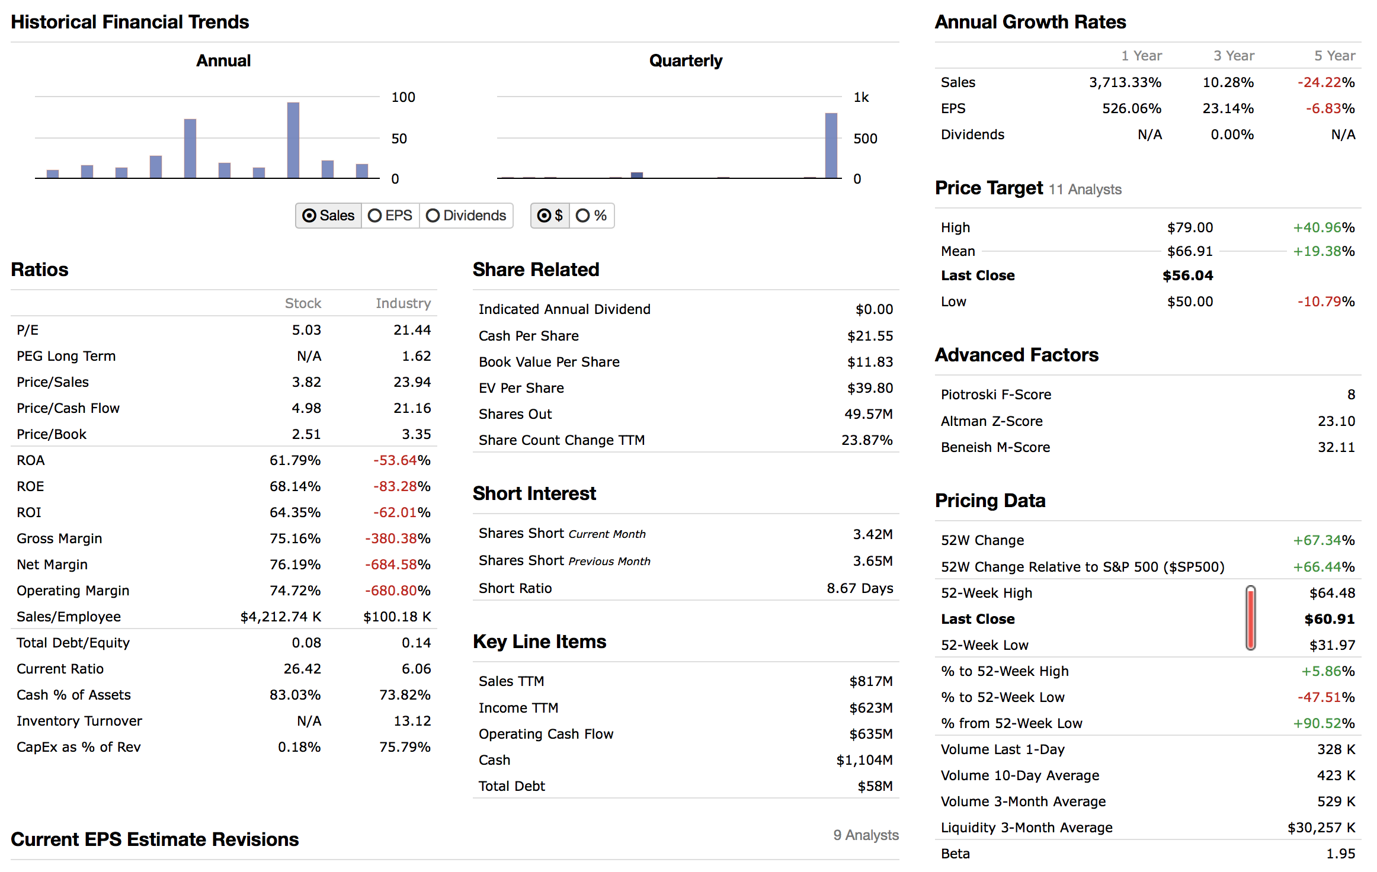1377x872 pixels.
Task: Click the Current EPS Estimate Revisions heading
Action: [x=155, y=839]
